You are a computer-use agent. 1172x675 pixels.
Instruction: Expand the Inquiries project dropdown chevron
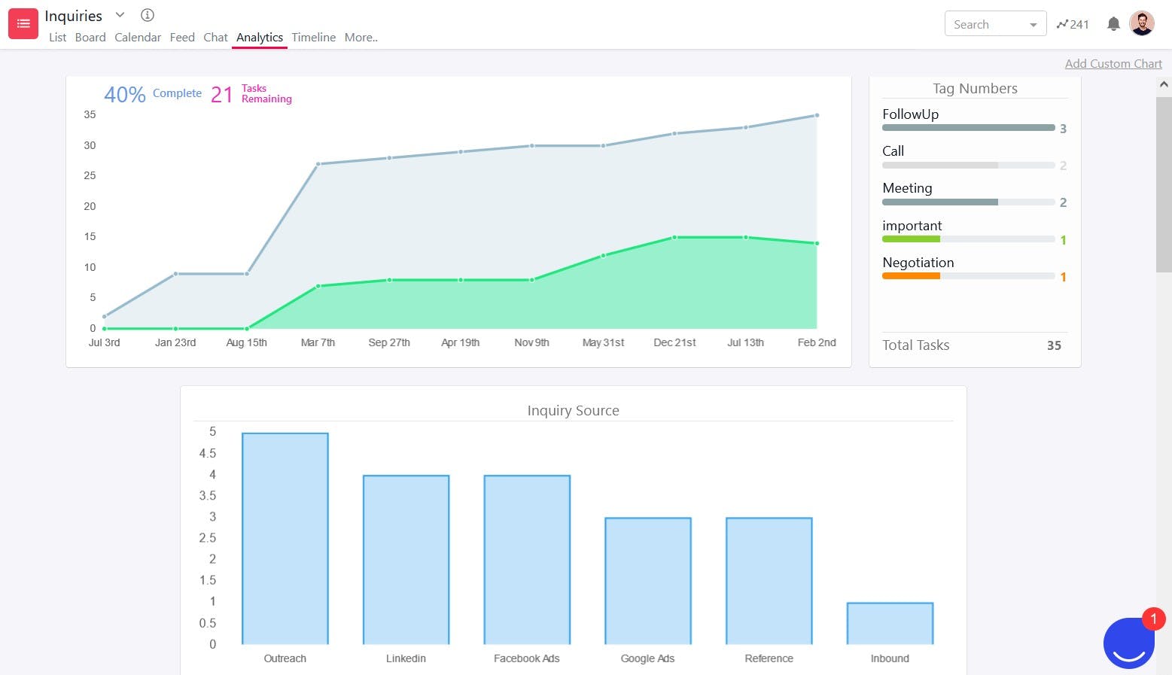120,15
